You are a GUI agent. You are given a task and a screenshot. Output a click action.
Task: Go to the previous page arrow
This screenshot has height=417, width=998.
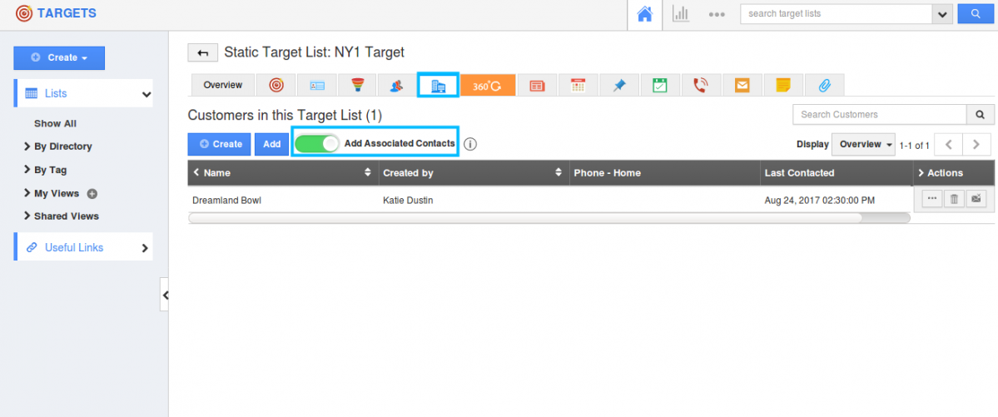click(x=948, y=145)
